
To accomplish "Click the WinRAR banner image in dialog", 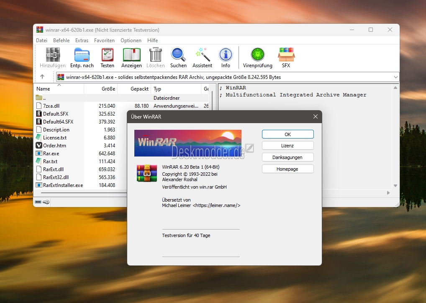I will tap(188, 143).
